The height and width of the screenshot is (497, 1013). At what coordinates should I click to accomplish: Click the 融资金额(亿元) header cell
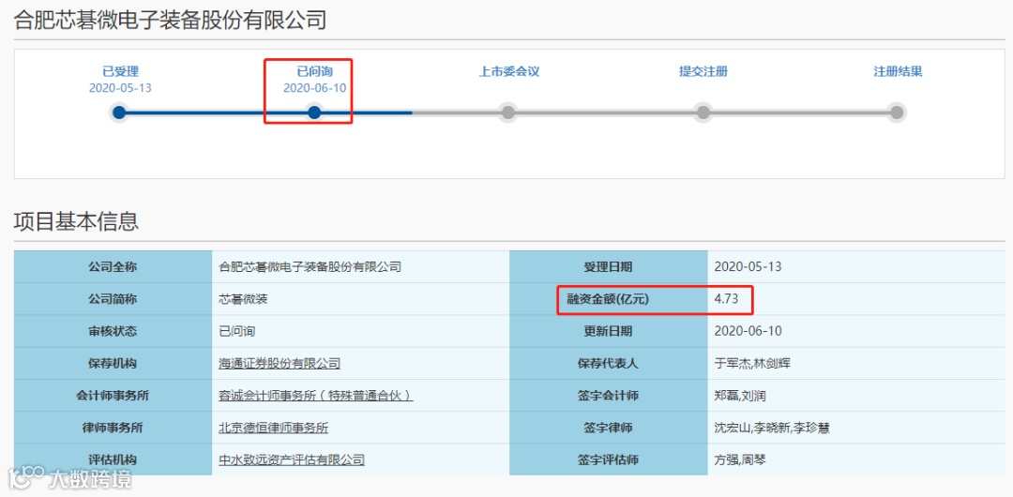click(609, 298)
